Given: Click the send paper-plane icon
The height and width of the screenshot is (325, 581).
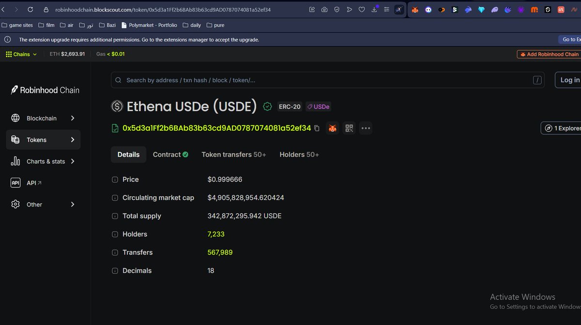Looking at the screenshot, I should [x=349, y=9].
